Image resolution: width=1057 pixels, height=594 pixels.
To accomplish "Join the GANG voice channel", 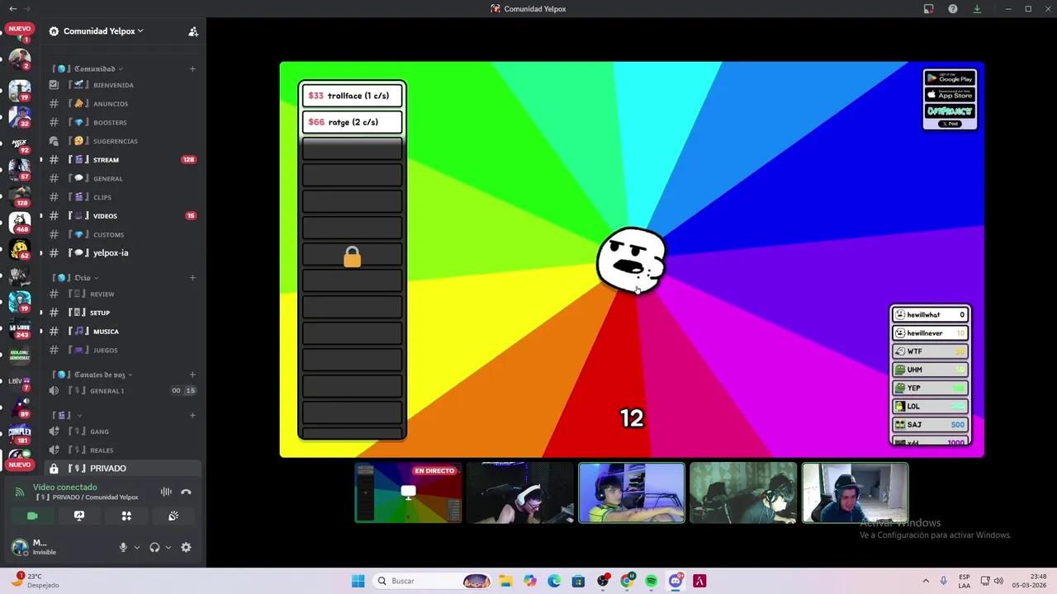I will tap(122, 431).
